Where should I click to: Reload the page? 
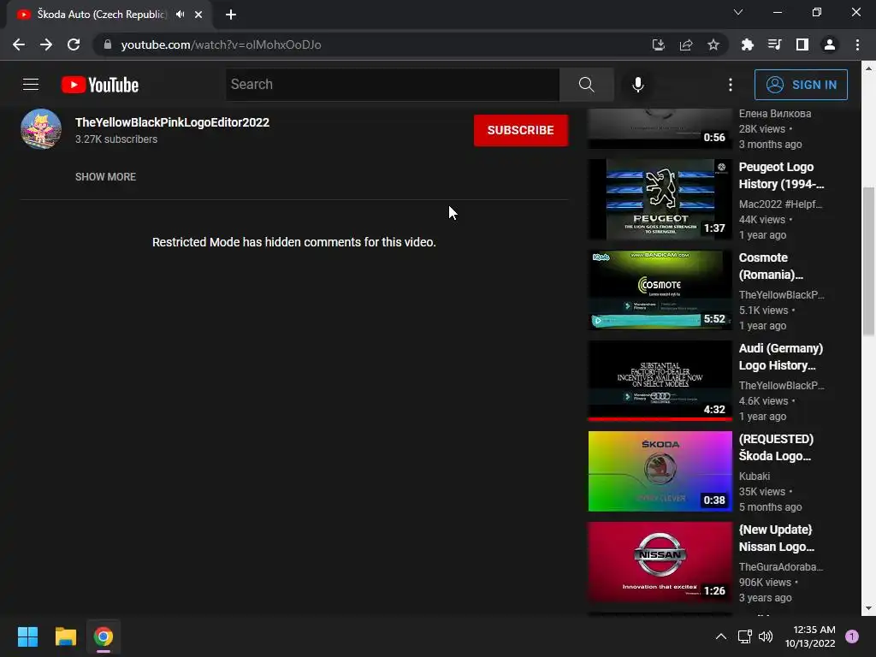pos(74,44)
